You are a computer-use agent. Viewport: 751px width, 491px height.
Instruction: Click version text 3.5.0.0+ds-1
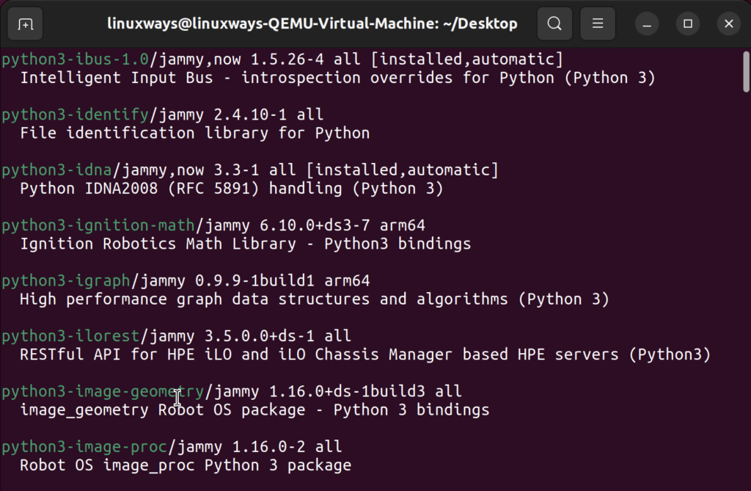pos(260,335)
